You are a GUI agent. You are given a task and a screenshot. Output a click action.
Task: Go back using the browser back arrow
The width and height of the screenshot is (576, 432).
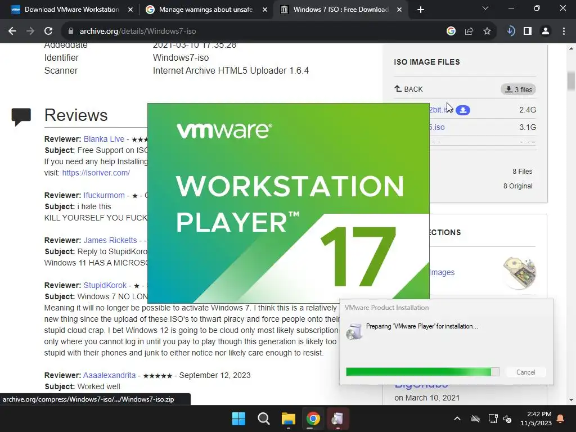coord(12,31)
